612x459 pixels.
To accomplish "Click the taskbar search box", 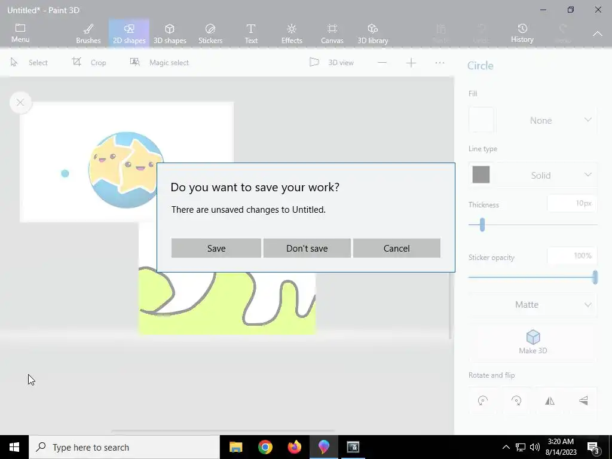I will 124,447.
